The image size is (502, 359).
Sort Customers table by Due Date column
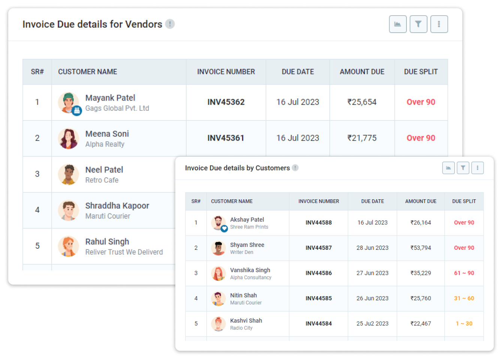click(x=372, y=201)
